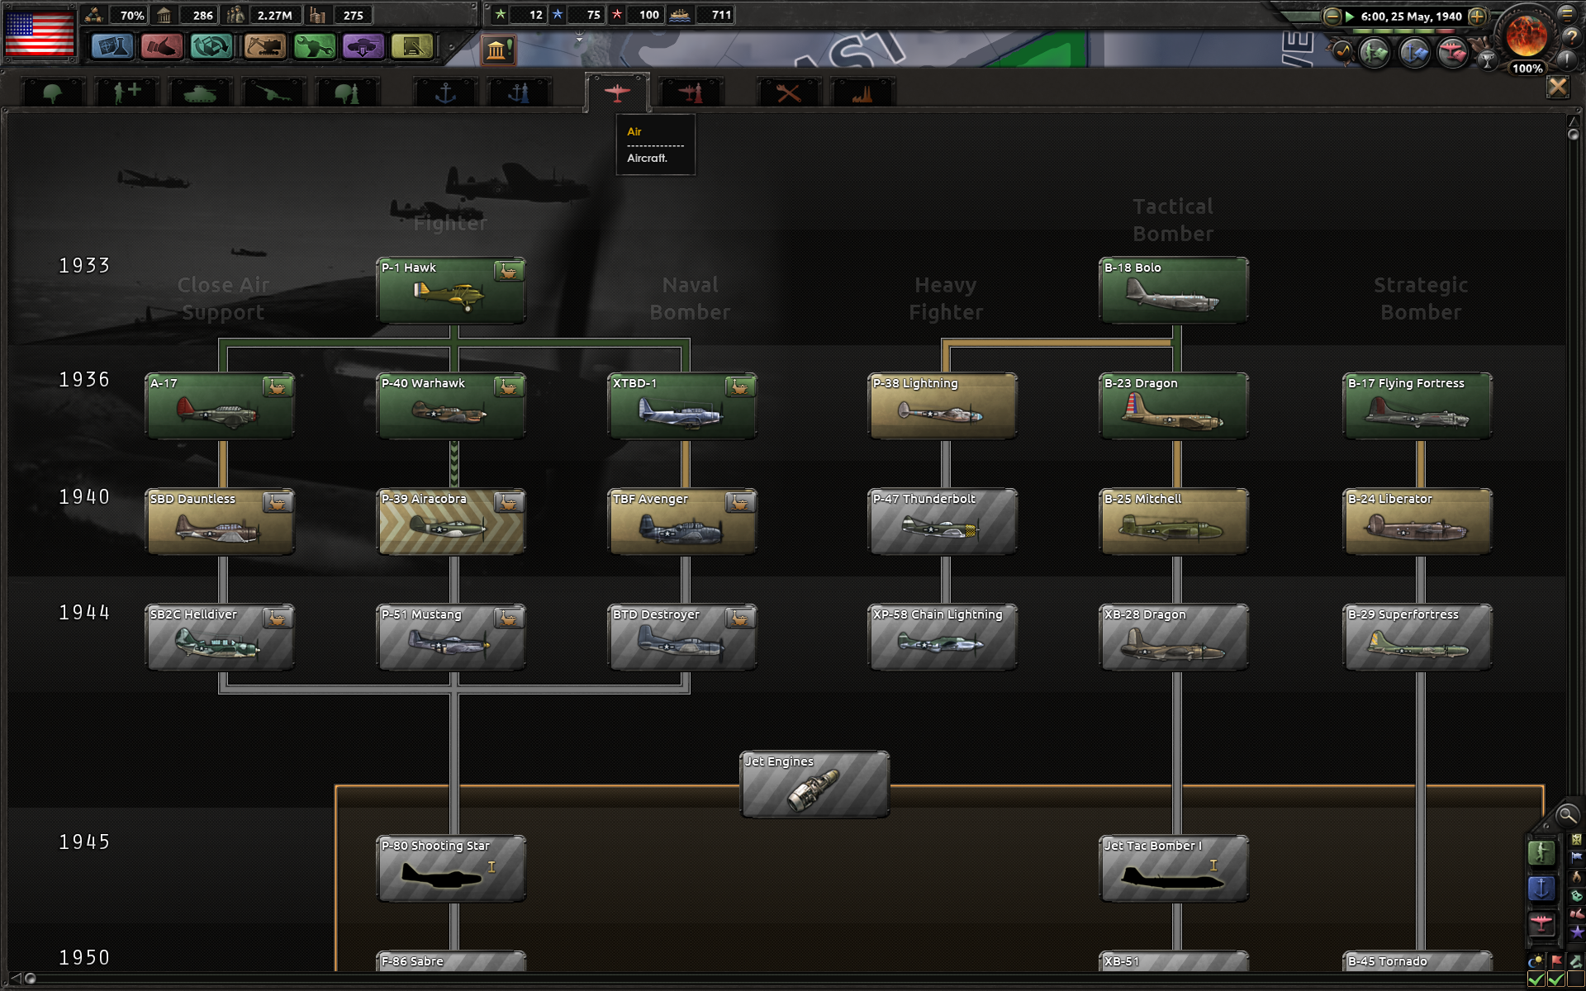Switch to the Armor research tab

coord(199,91)
